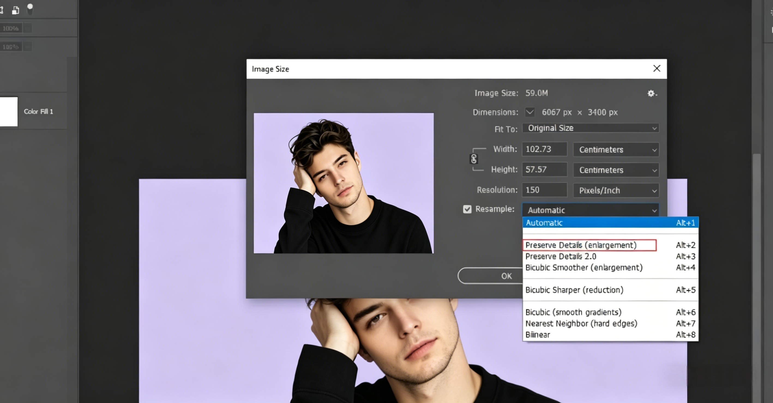Select Bilinear from resample list
The image size is (773, 403).
point(537,335)
